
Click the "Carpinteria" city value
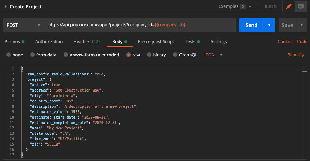61,96
